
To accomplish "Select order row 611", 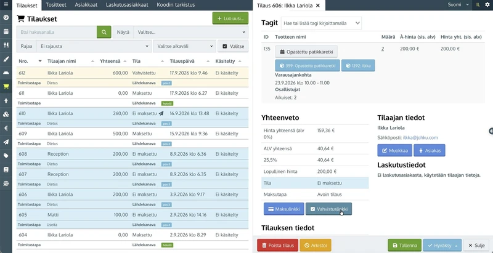I will coord(132,93).
